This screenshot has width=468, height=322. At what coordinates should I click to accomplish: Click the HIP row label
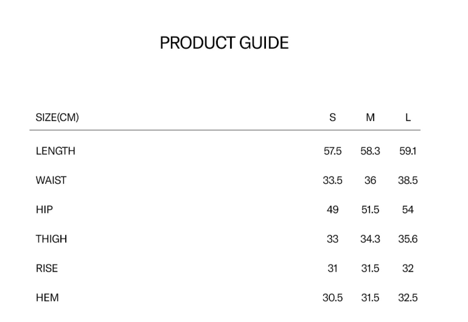[44, 209]
